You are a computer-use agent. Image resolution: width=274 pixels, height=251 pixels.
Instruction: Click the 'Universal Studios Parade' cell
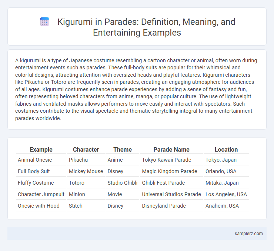tap(171, 194)
